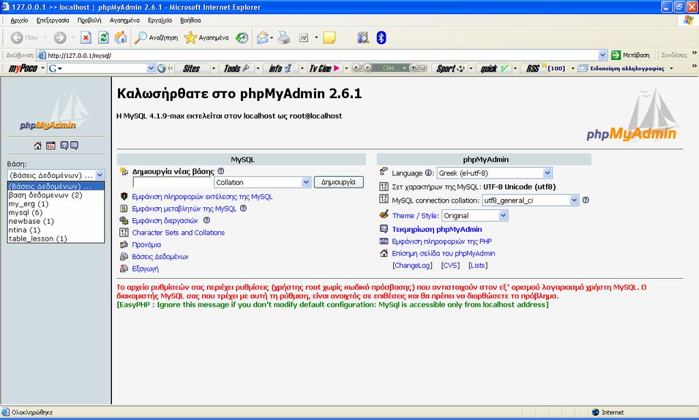
Task: Click the Μετάβαση go button
Action: click(x=630, y=55)
